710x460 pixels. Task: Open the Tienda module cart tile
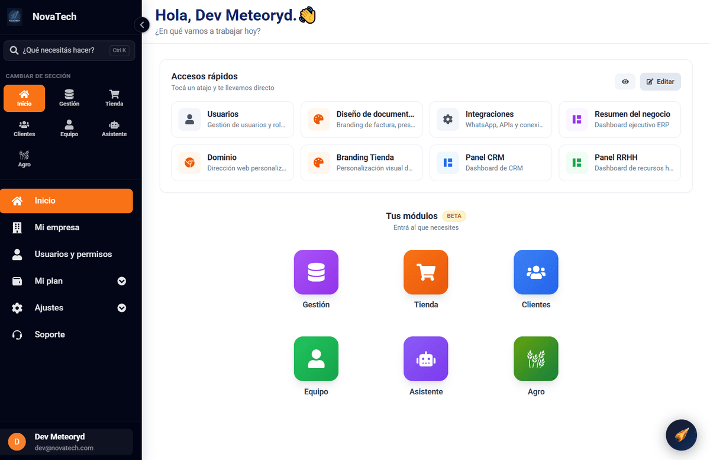tap(426, 272)
